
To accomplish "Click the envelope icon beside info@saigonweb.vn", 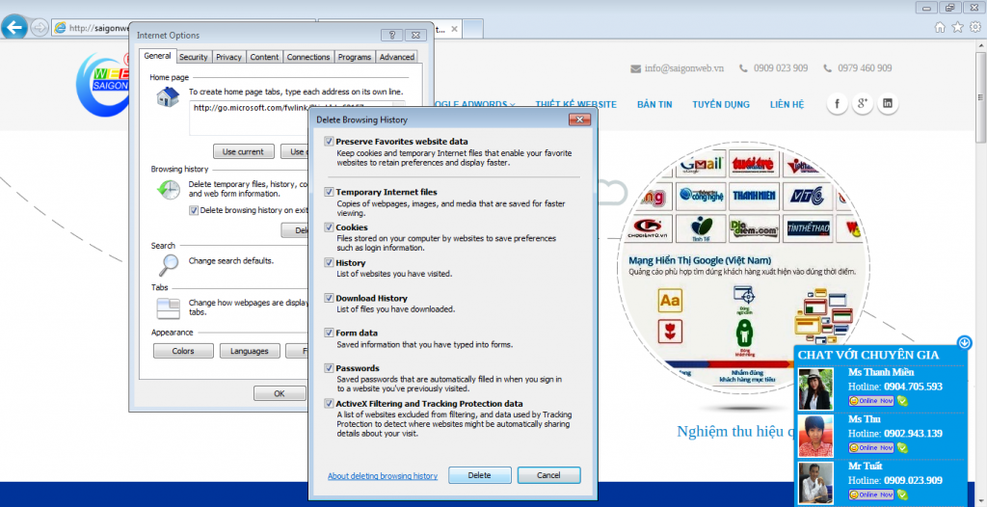I will coord(636,68).
